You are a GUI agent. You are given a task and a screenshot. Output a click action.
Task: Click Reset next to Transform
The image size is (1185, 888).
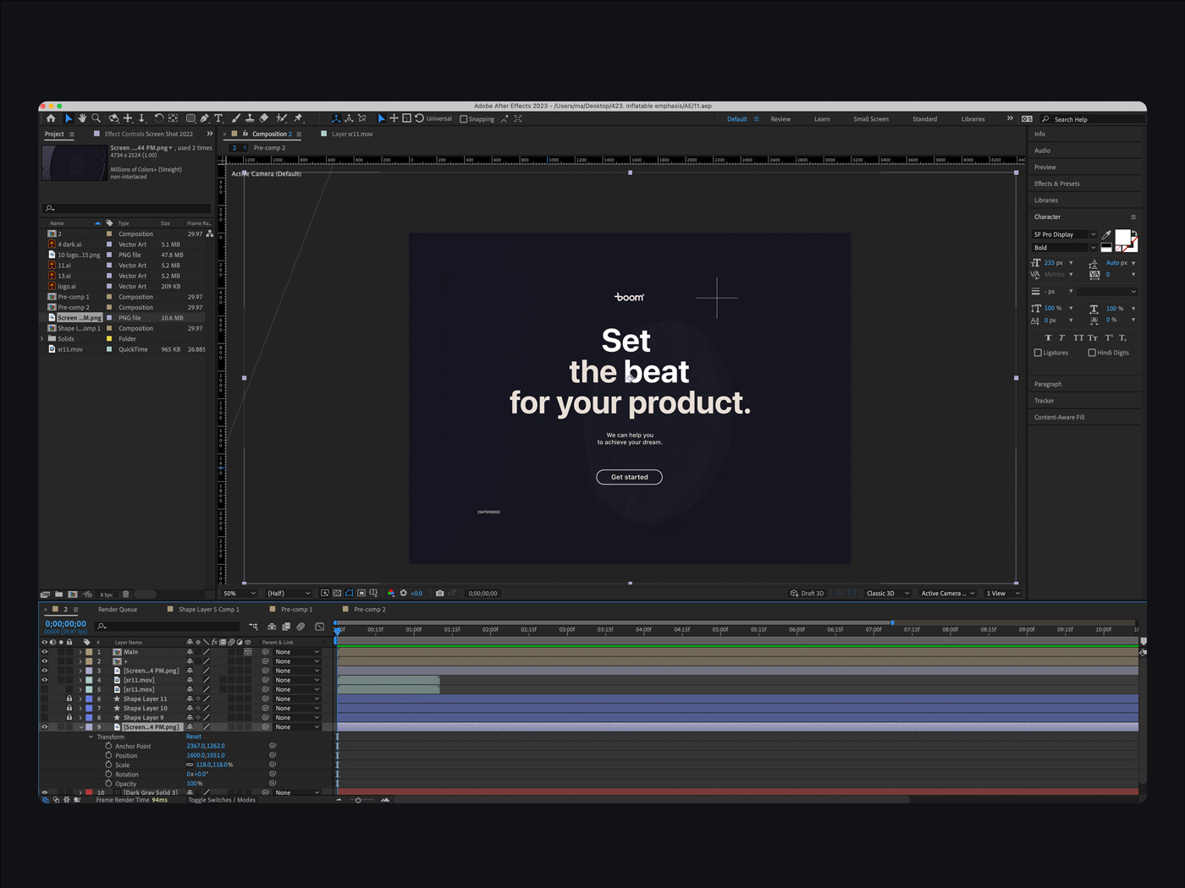[194, 737]
